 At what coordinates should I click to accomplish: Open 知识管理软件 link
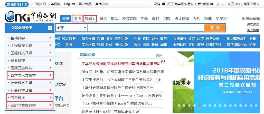[x=237, y=39]
